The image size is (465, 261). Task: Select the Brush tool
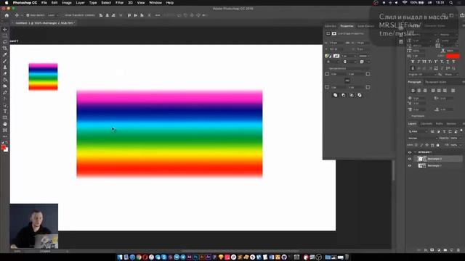click(5, 61)
